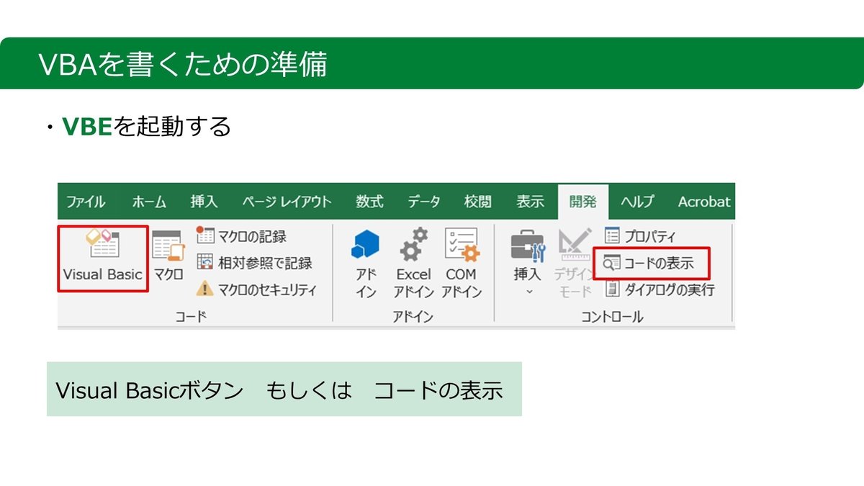Click the slide title VBAを書くための準備
Screen dimensions: 864x486
tap(183, 64)
